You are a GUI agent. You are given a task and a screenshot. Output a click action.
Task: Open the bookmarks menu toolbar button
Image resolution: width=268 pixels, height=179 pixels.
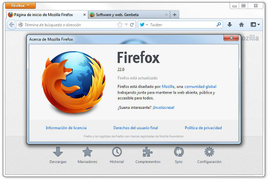[255, 25]
